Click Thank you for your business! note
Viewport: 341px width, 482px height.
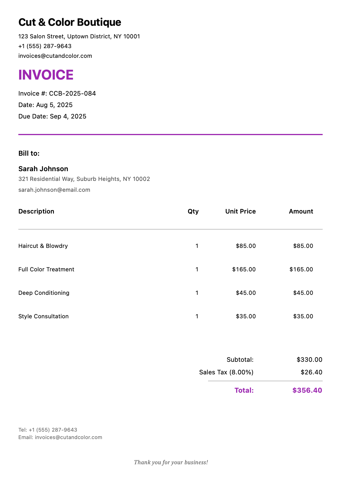pos(171,462)
